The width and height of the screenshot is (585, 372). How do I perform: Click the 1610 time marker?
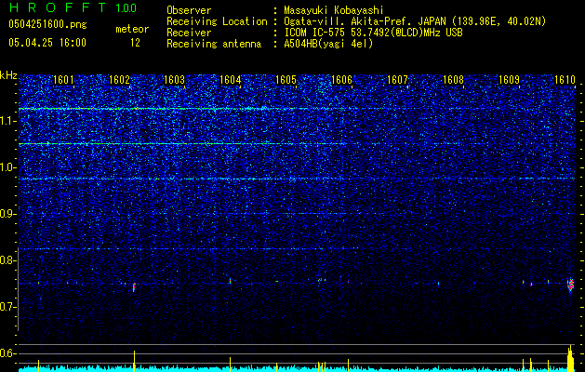(565, 80)
